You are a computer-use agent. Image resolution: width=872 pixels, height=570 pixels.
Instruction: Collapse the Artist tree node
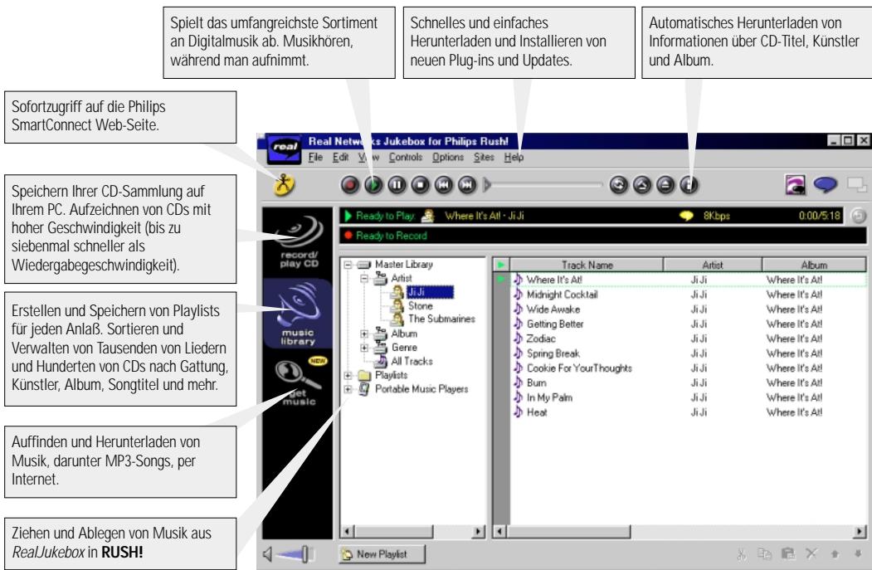coord(364,278)
